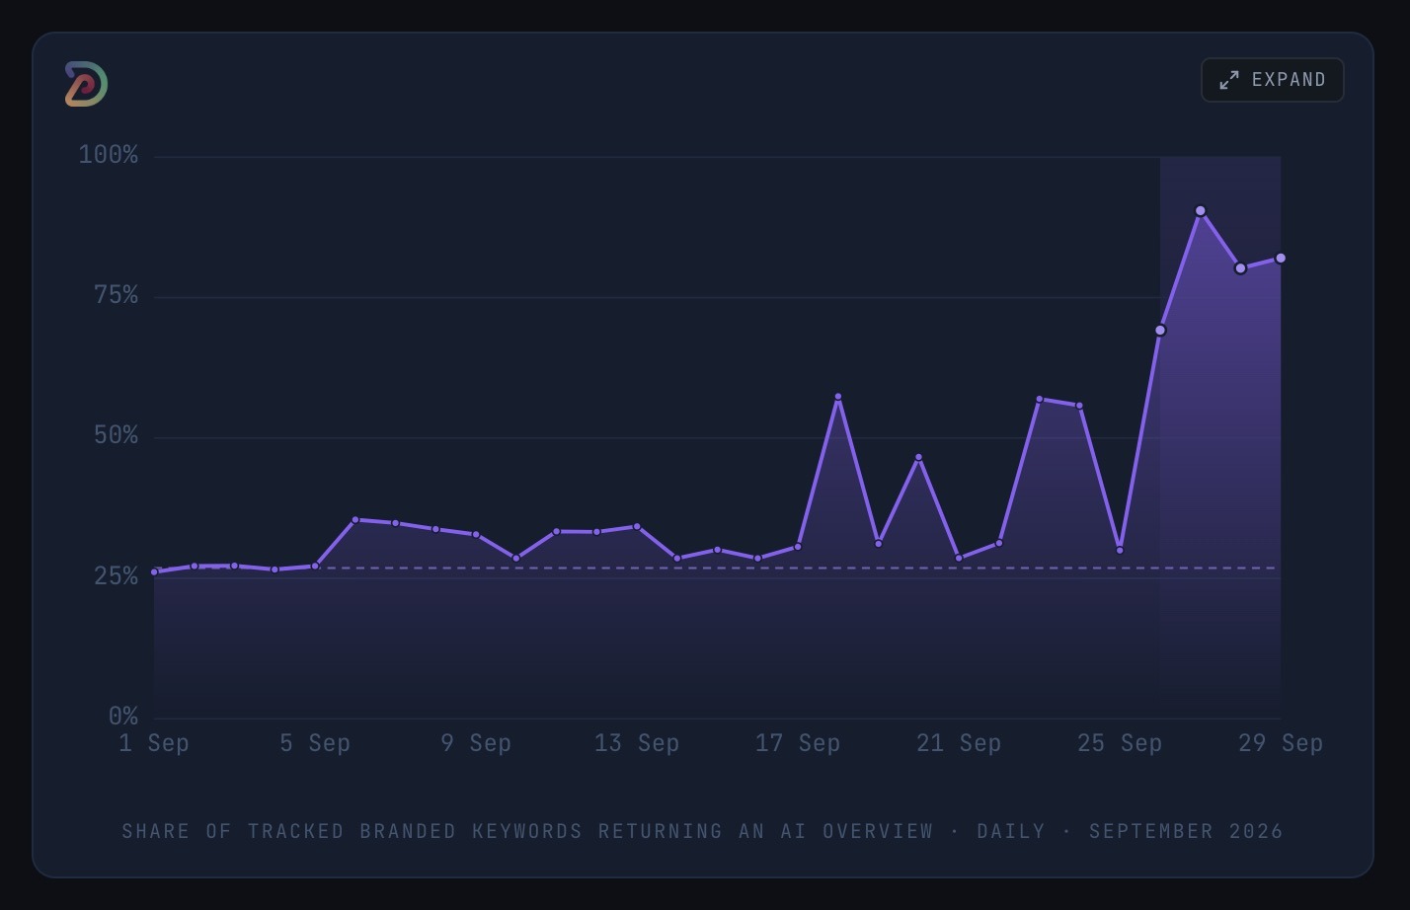This screenshot has width=1410, height=910.
Task: Click the "17 Sep" x-axis label
Action: point(798,744)
